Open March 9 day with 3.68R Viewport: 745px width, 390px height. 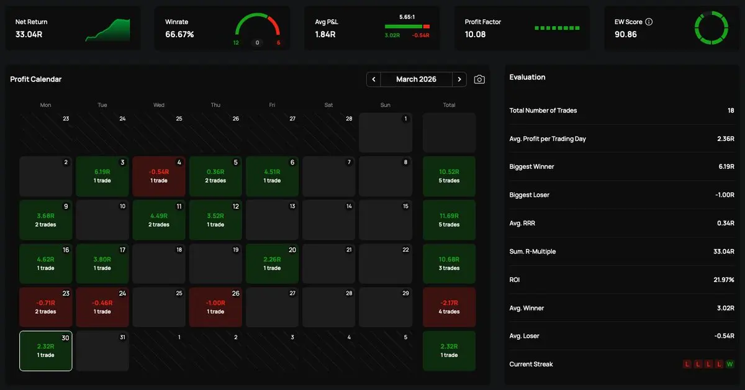pos(46,220)
